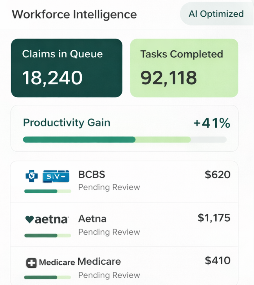This screenshot has height=285, width=254.
Task: Click the Medicare row progress bar
Action: pyautogui.click(x=48, y=277)
